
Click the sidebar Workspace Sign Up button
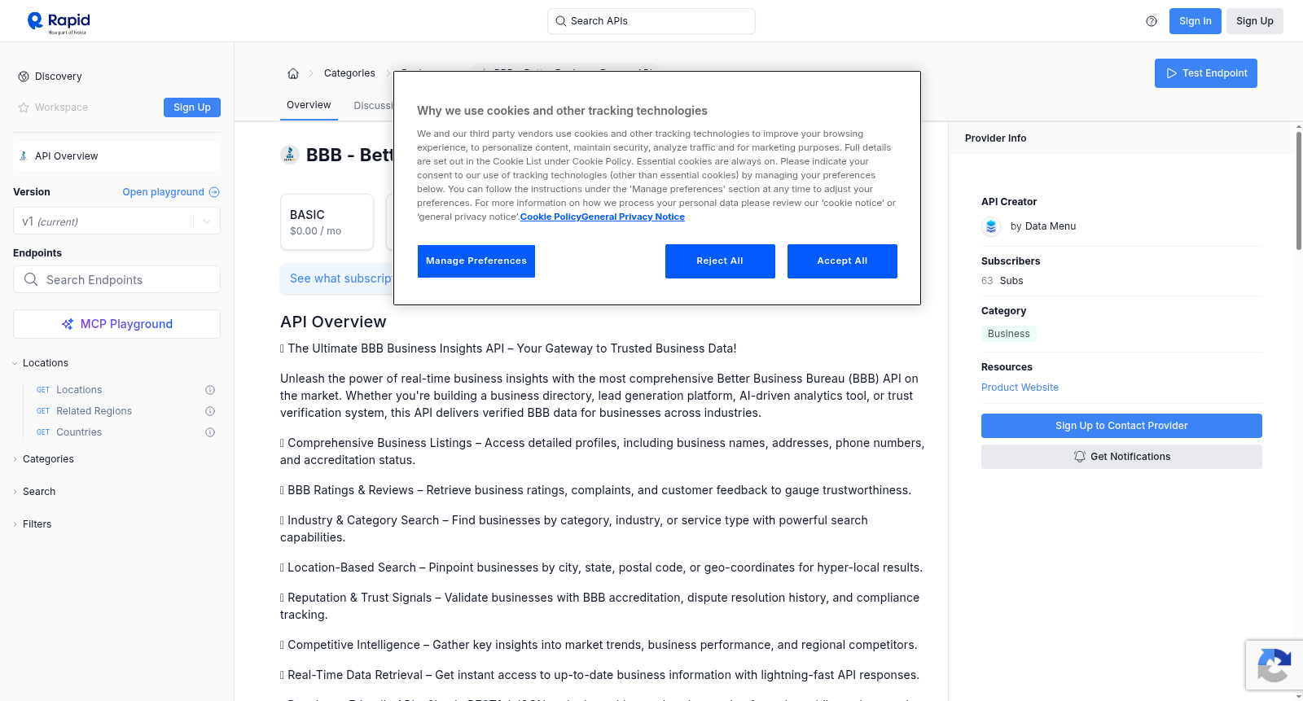pos(192,107)
